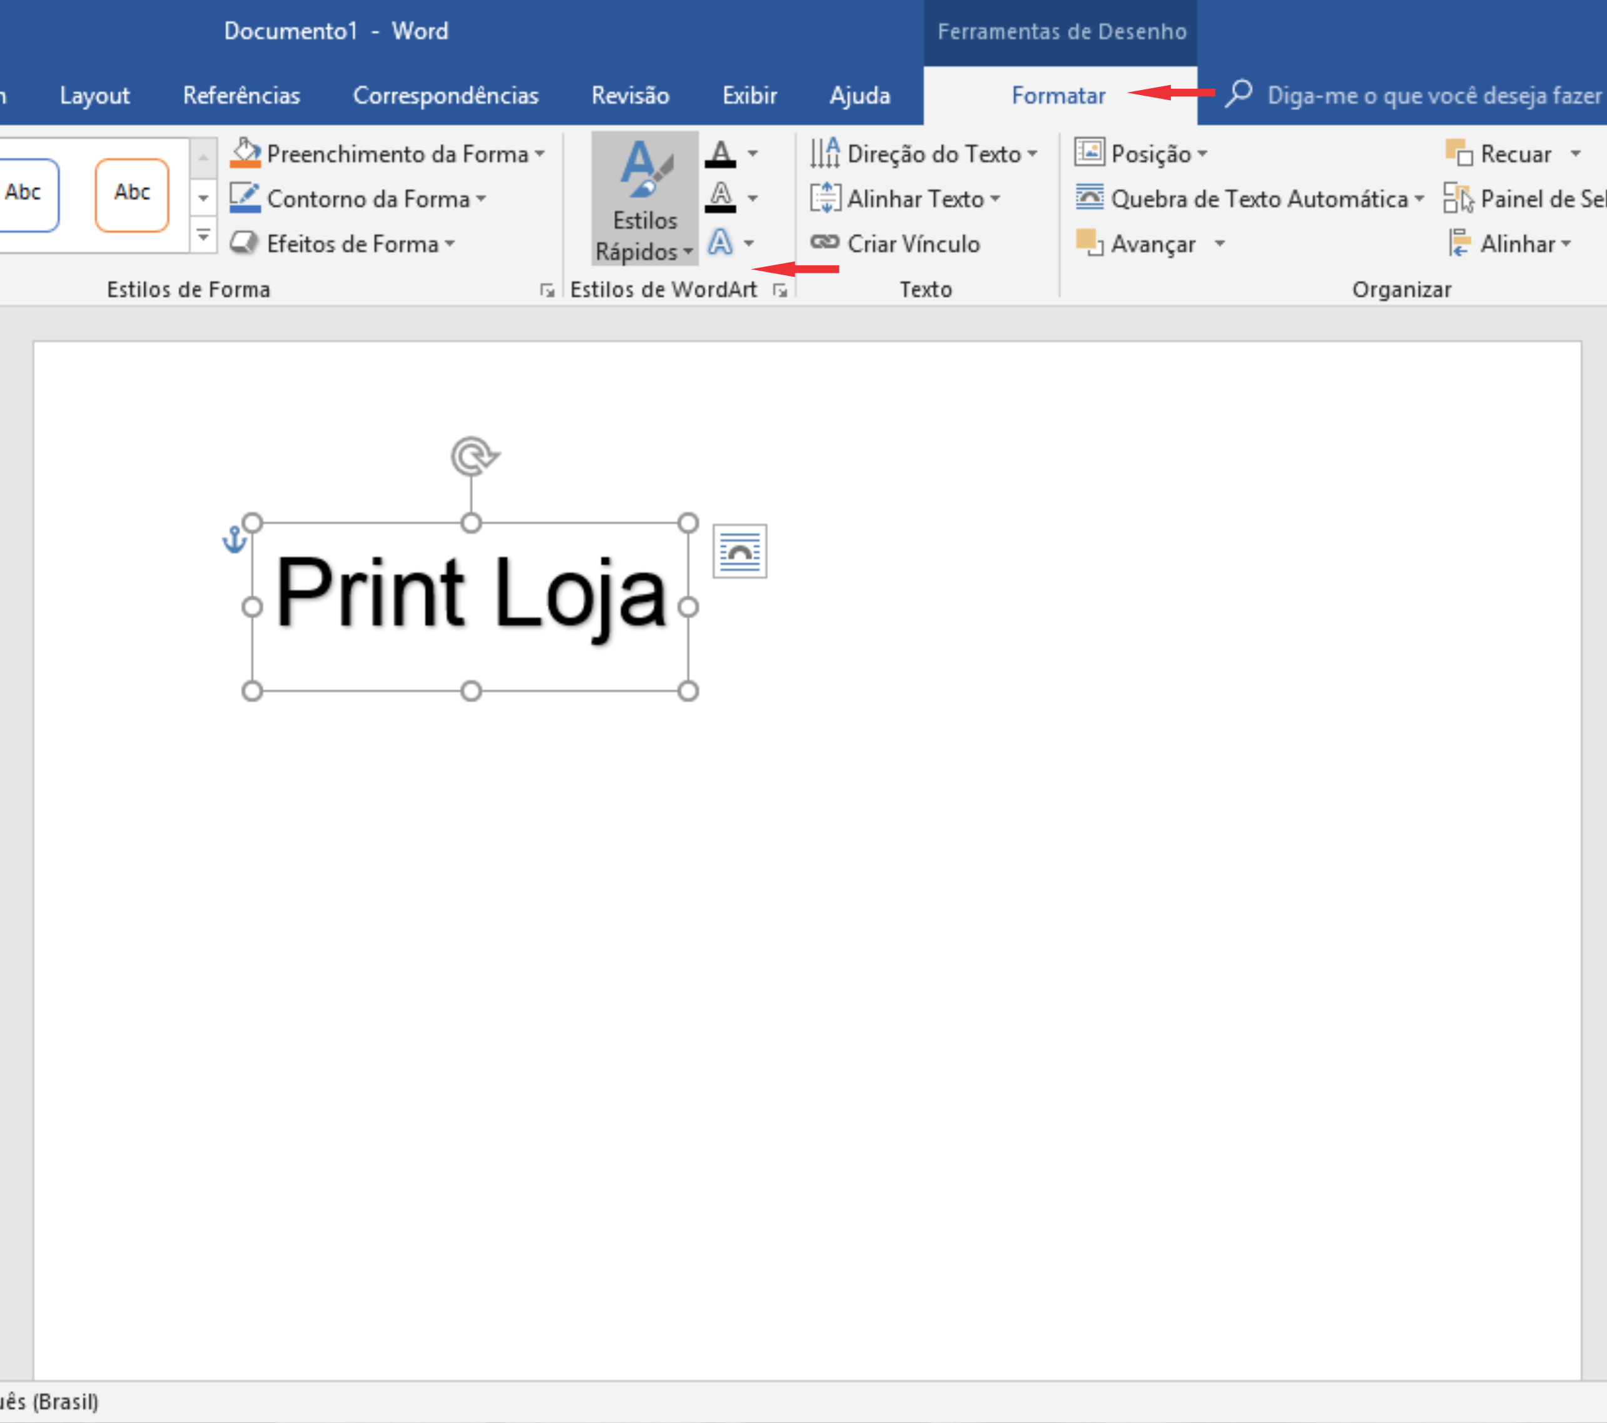This screenshot has height=1423, width=1607.
Task: Open Estilos de WordArt dialog launcher
Action: click(779, 291)
